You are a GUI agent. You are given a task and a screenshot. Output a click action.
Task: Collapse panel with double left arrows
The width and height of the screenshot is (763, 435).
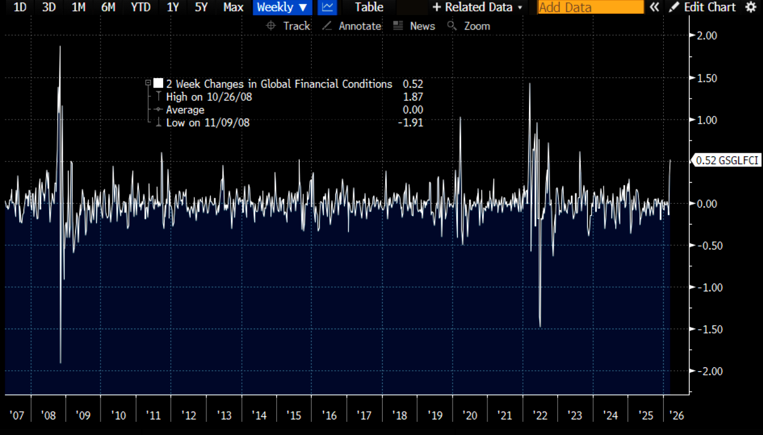pos(655,7)
